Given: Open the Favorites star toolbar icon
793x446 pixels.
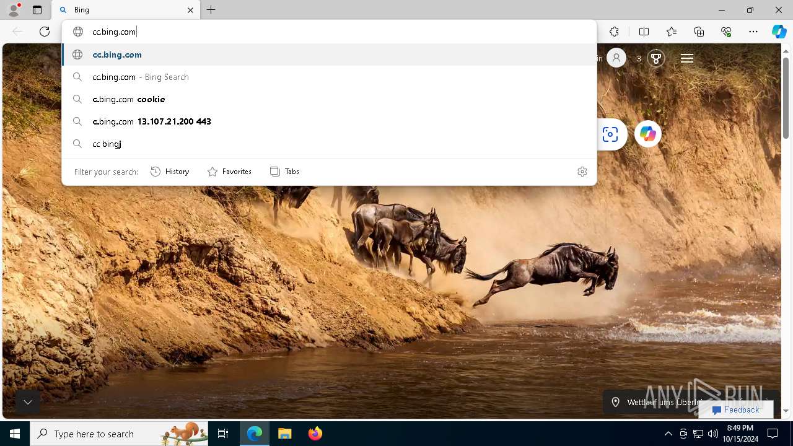Looking at the screenshot, I should click(672, 32).
